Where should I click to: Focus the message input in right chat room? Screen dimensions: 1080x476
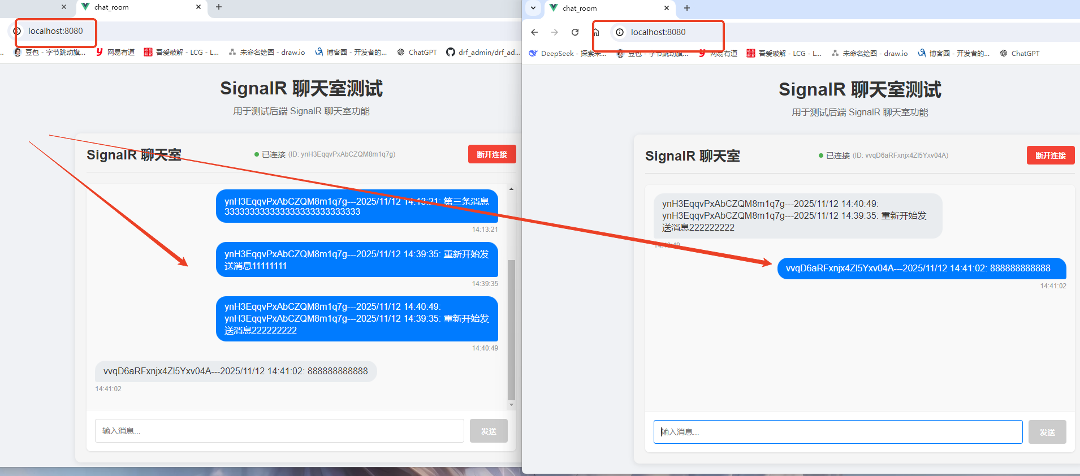[x=838, y=432]
